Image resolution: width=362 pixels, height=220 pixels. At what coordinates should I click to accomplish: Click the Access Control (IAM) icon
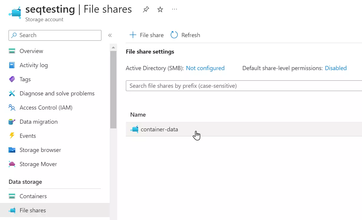coord(12,108)
